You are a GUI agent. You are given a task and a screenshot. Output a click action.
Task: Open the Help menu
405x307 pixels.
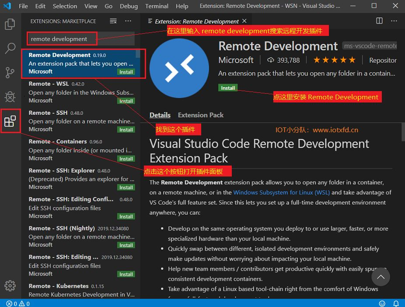point(182,6)
